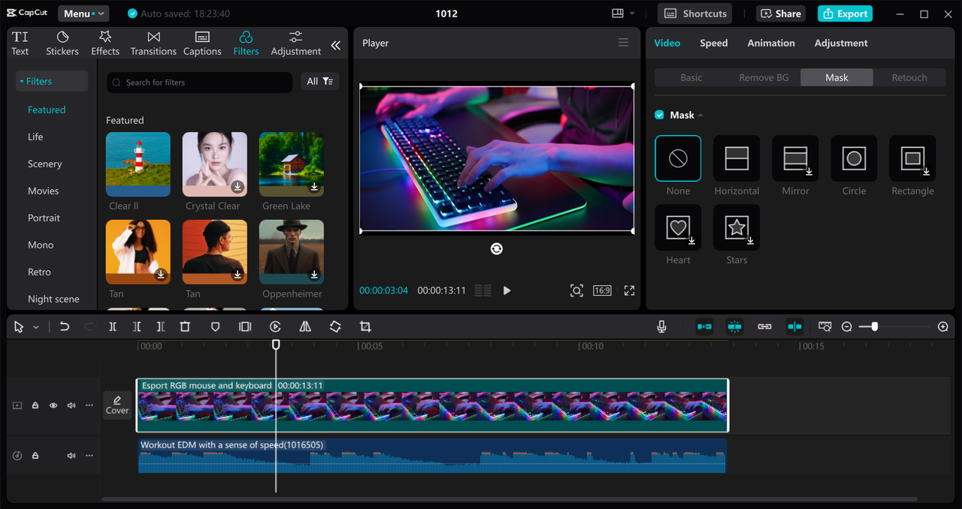This screenshot has width=962, height=509.
Task: Open the selection tool mode dropdown arrow
Action: 36,327
